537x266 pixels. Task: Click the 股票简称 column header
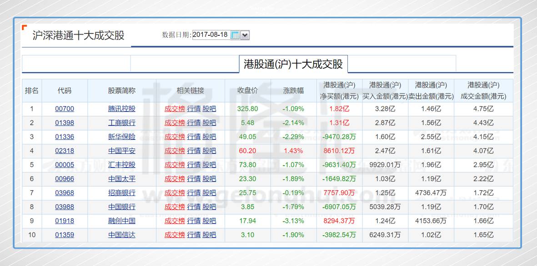point(122,91)
